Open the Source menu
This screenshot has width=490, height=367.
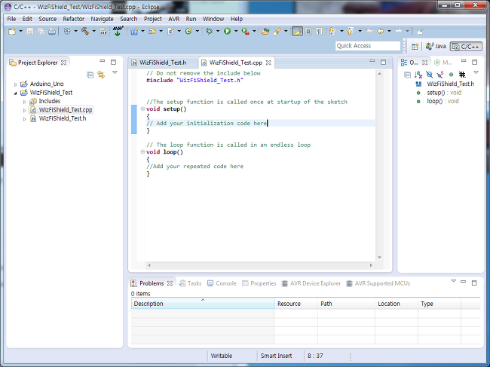tap(47, 19)
